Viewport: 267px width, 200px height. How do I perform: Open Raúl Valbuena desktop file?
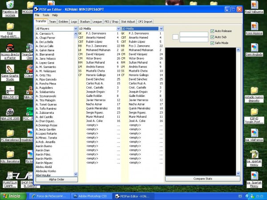(x=254, y=7)
